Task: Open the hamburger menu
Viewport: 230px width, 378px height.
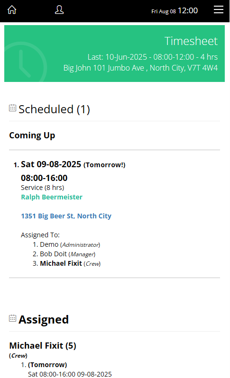Action: click(219, 9)
